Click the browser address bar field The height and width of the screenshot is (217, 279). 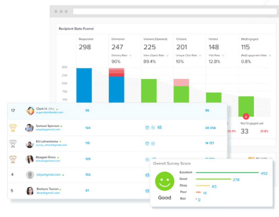coord(175,11)
